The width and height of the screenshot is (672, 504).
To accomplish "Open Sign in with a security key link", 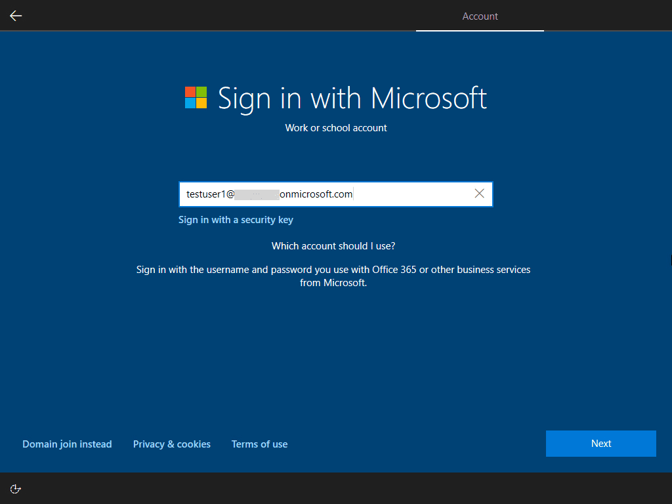I will 236,220.
